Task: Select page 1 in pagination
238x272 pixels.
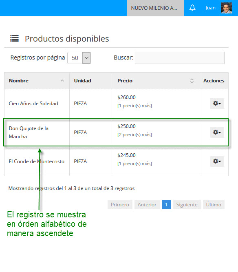Action: click(166, 205)
